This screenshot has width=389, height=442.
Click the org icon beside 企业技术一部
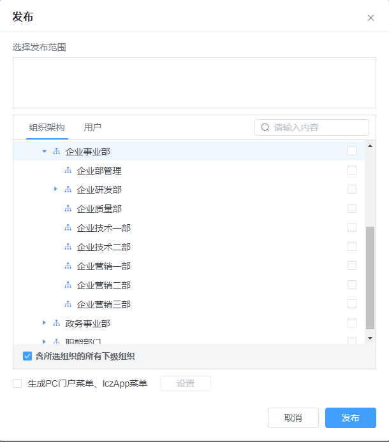68,228
